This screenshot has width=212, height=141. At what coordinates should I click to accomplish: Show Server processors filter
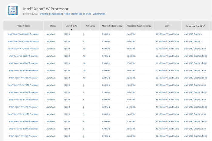88,14
